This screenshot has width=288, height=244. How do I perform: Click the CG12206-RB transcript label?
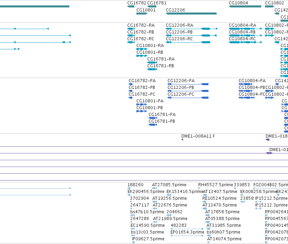179,32
